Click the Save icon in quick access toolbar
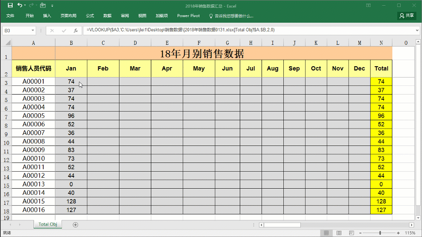Screen dimensions: 422x237 [10, 5]
